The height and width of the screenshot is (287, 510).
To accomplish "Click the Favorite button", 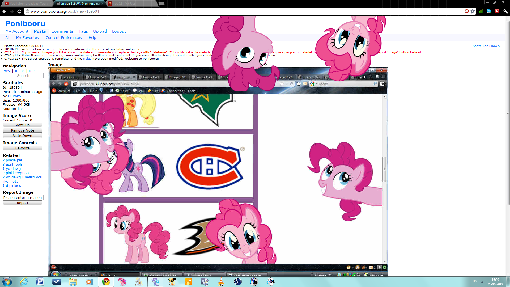I will coord(23,148).
